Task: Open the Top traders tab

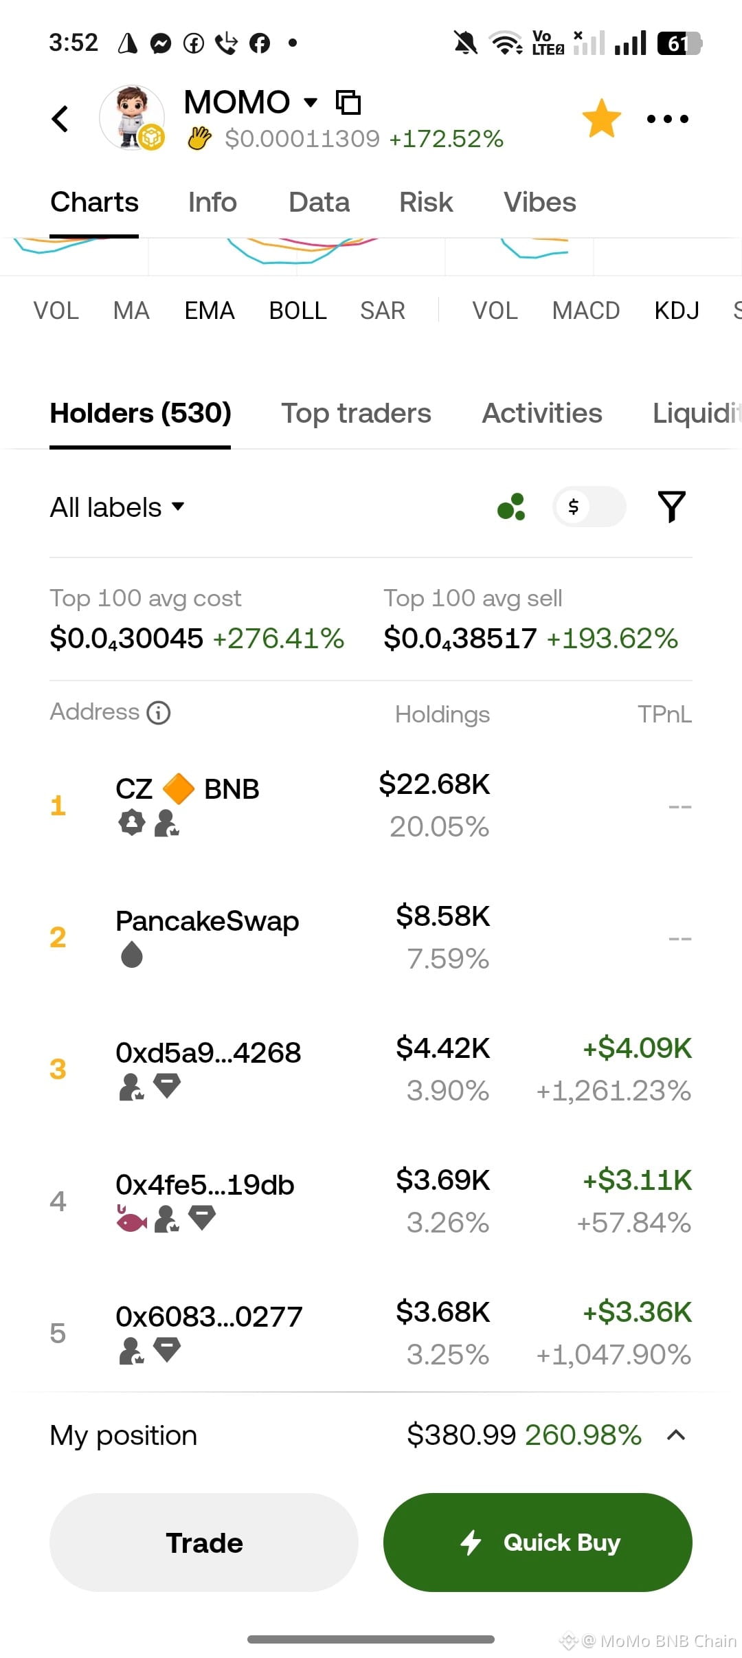Action: (356, 413)
